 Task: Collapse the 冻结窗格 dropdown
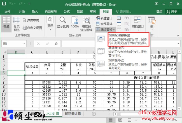(x=105, y=29)
